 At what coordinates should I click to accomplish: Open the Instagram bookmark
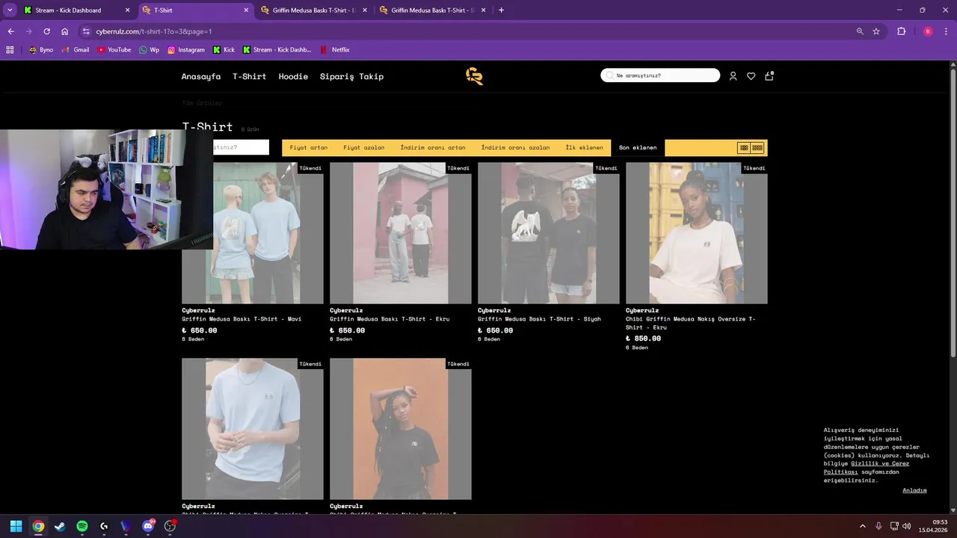click(185, 50)
